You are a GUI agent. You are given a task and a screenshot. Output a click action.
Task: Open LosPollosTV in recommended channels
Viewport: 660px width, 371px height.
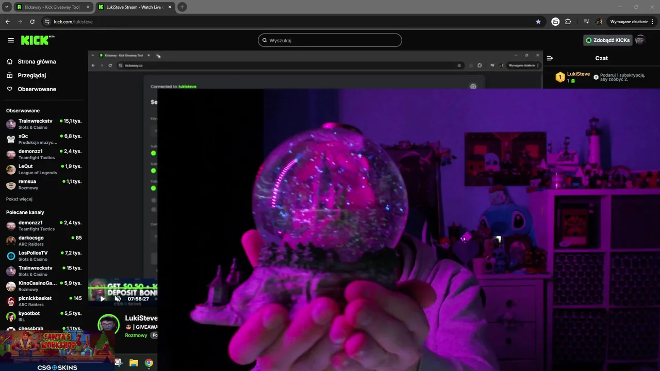point(44,256)
